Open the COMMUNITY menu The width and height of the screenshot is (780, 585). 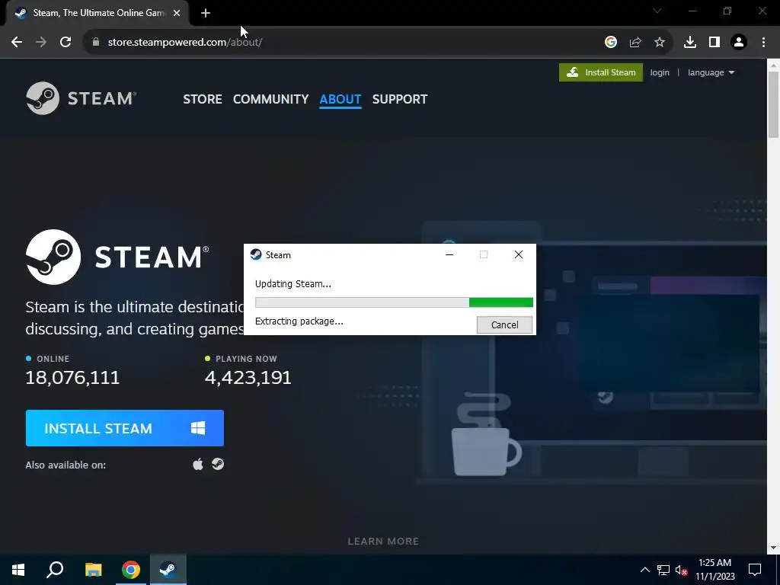[x=270, y=99]
